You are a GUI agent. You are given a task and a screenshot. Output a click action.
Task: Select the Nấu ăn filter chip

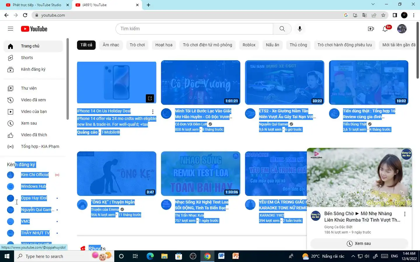[x=272, y=45]
